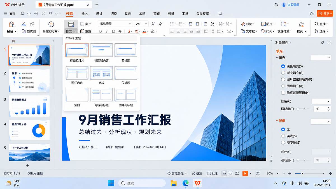Start slideshow with orange play button
The width and height of the screenshot is (336, 189).
[x=245, y=174]
